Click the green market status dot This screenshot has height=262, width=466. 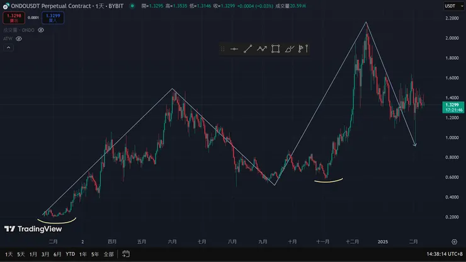click(132, 6)
